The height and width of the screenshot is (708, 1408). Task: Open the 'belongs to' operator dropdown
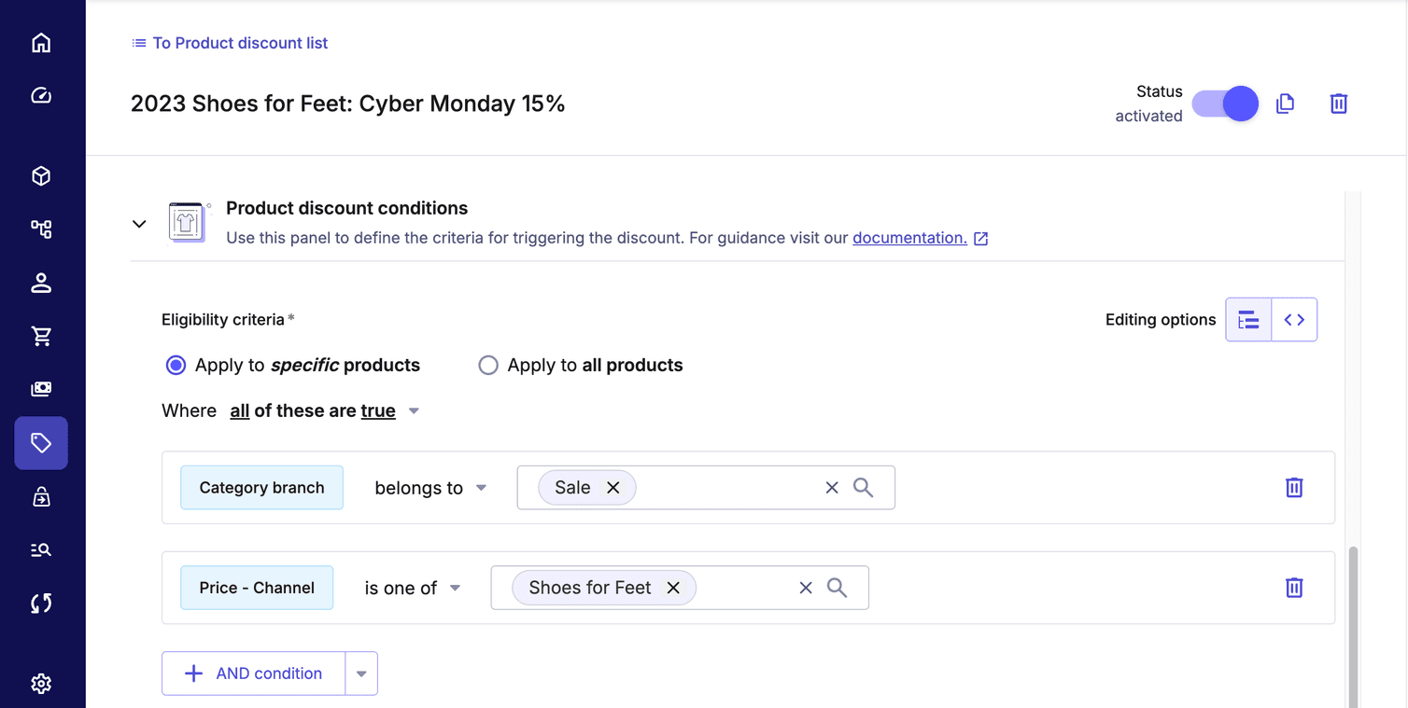point(430,488)
